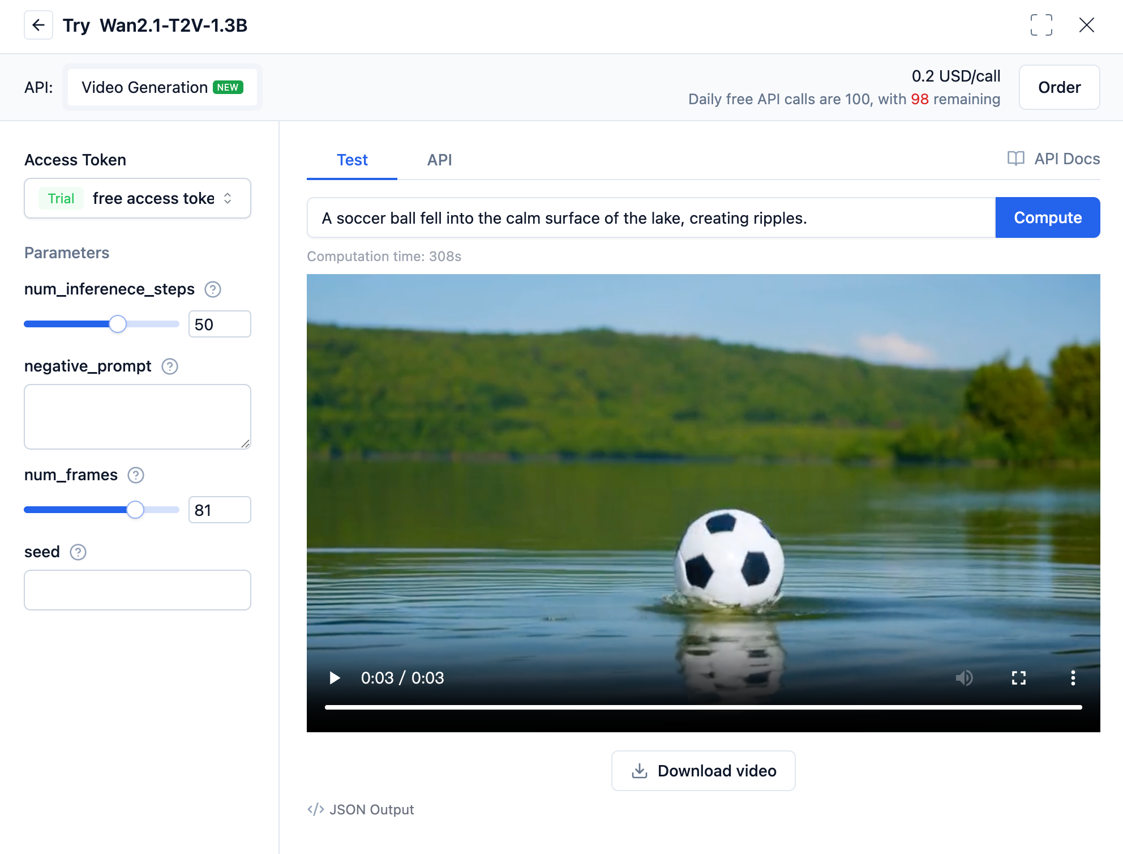Open the video player's three-dot options menu
The width and height of the screenshot is (1123, 854).
coord(1073,678)
